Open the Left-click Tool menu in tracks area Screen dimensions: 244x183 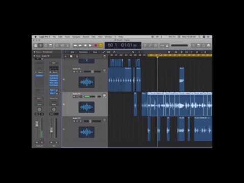[133, 52]
